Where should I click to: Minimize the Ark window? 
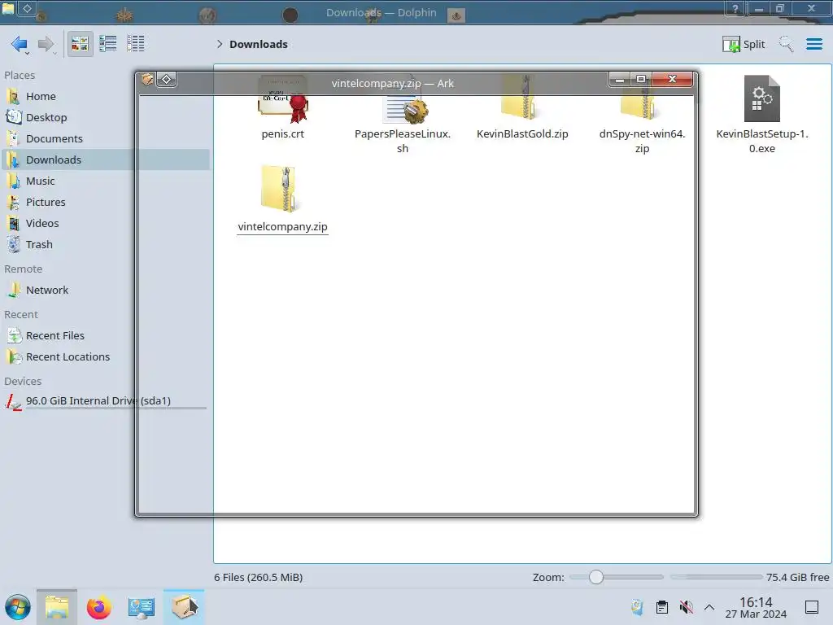(x=619, y=80)
